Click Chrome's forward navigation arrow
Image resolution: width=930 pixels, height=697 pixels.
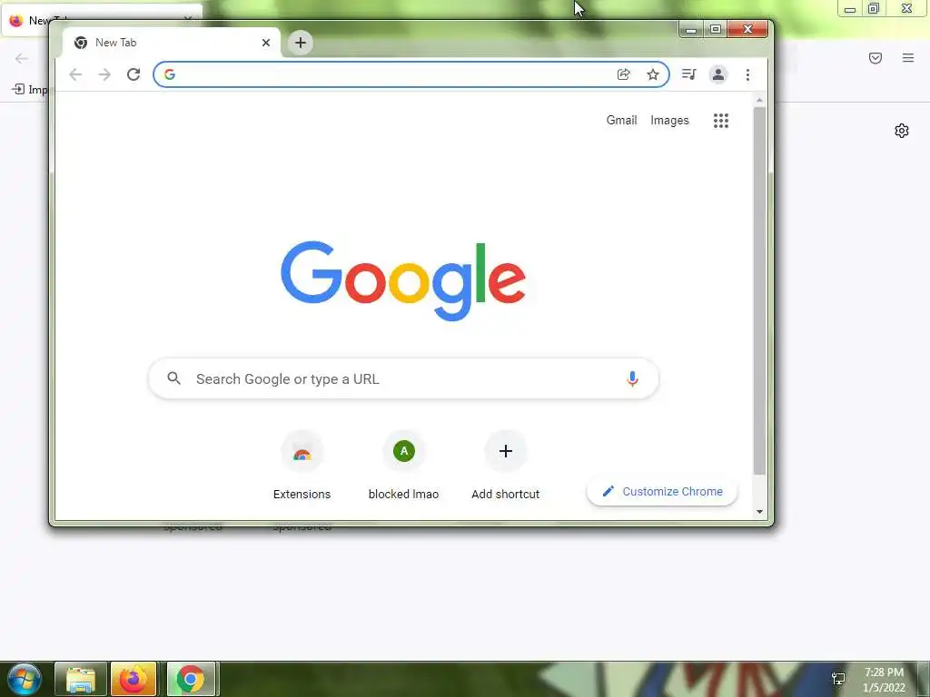pos(104,74)
